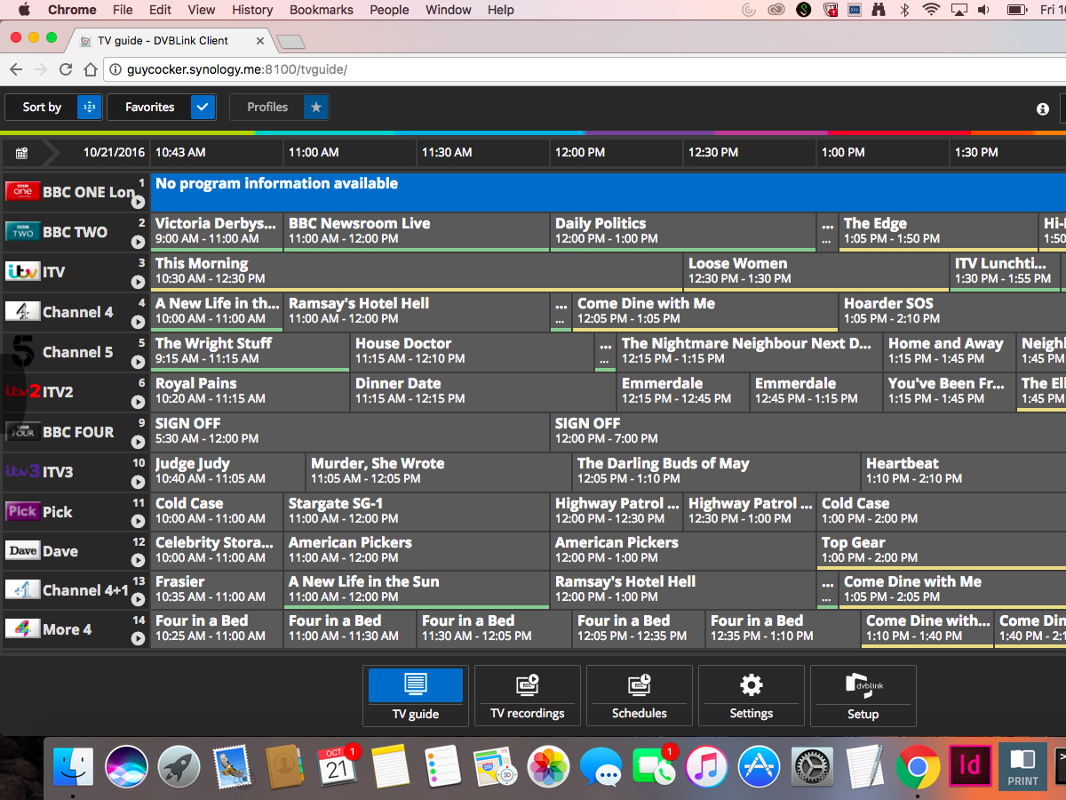Image resolution: width=1066 pixels, height=800 pixels.
Task: Play the Channel 5 channel
Action: pyautogui.click(x=138, y=362)
